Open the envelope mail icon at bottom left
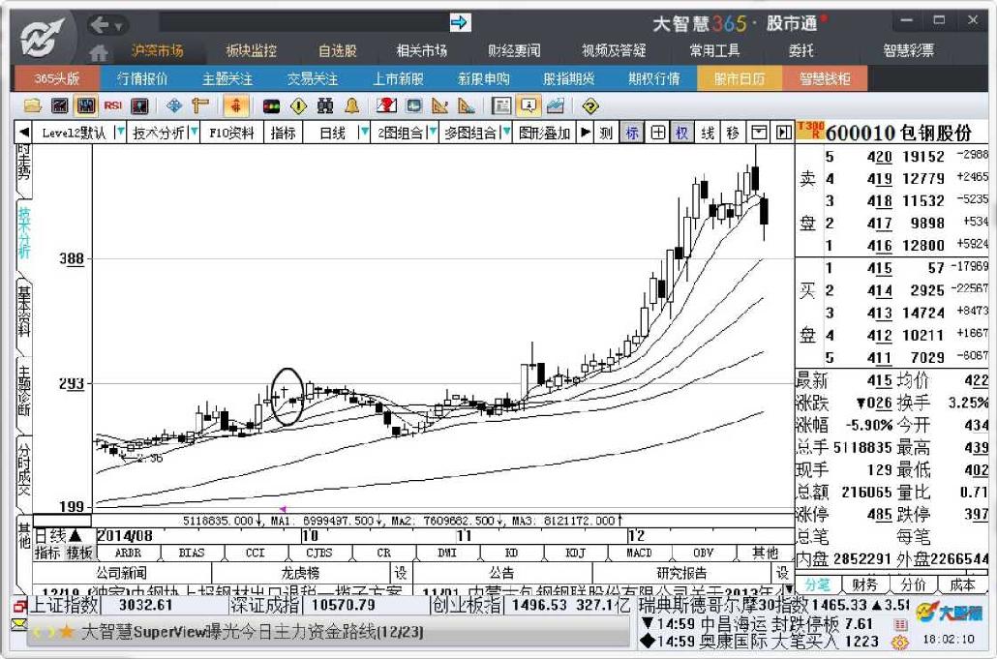Image resolution: width=997 pixels, height=659 pixels. point(19,625)
